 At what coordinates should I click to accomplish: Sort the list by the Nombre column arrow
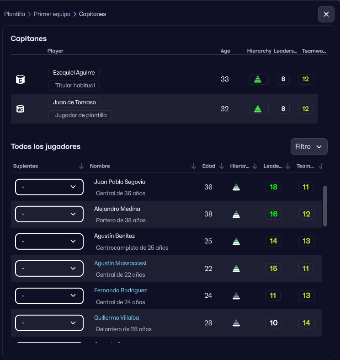(x=194, y=166)
